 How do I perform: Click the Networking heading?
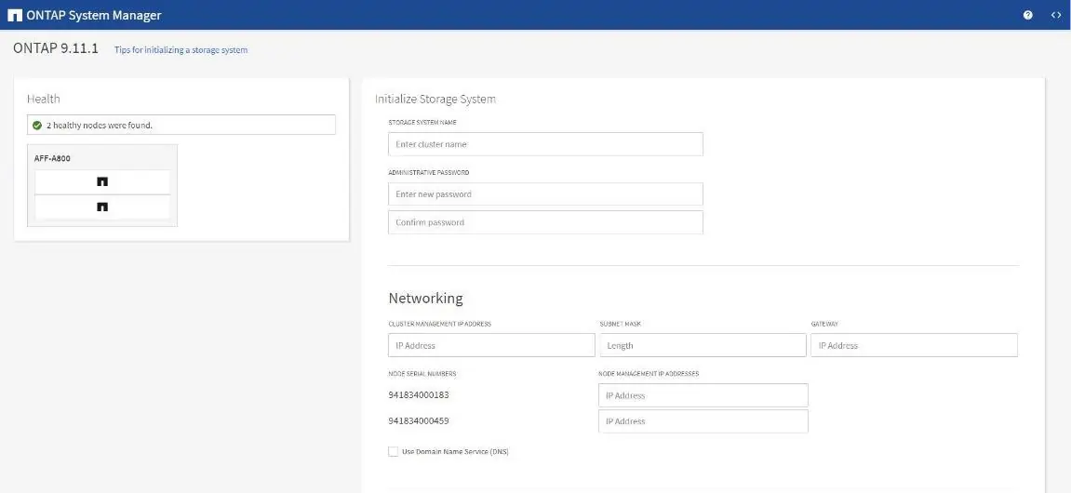click(425, 299)
